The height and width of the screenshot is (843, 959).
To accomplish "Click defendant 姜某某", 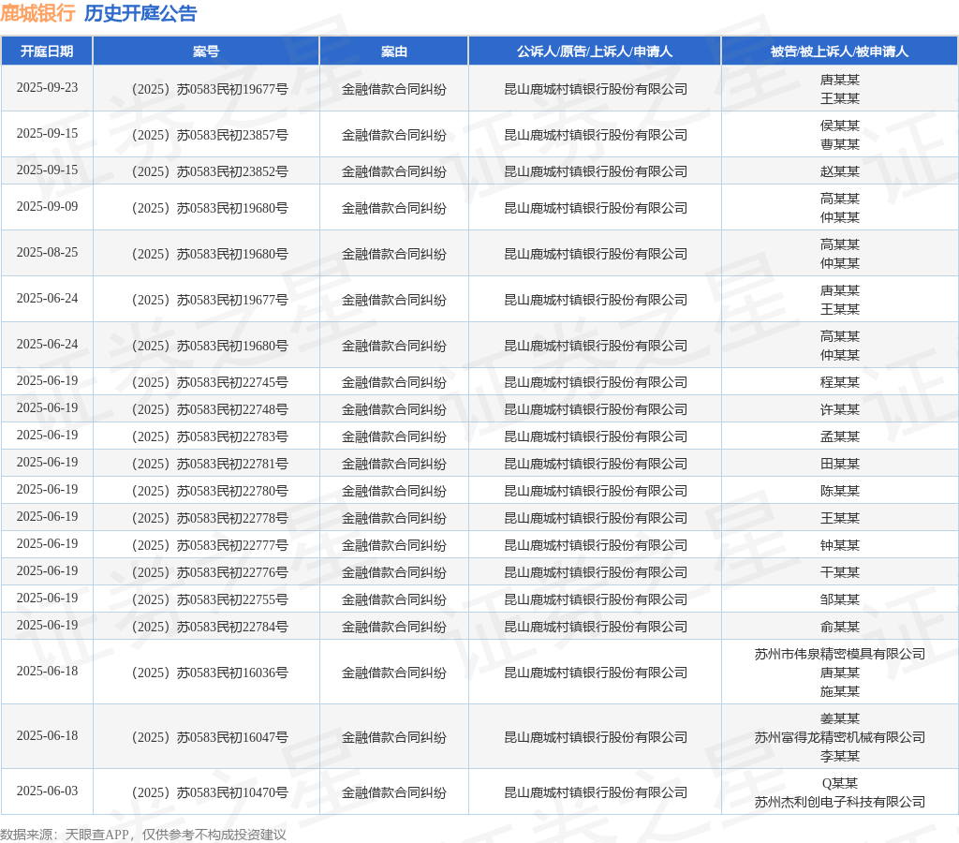I will (840, 718).
